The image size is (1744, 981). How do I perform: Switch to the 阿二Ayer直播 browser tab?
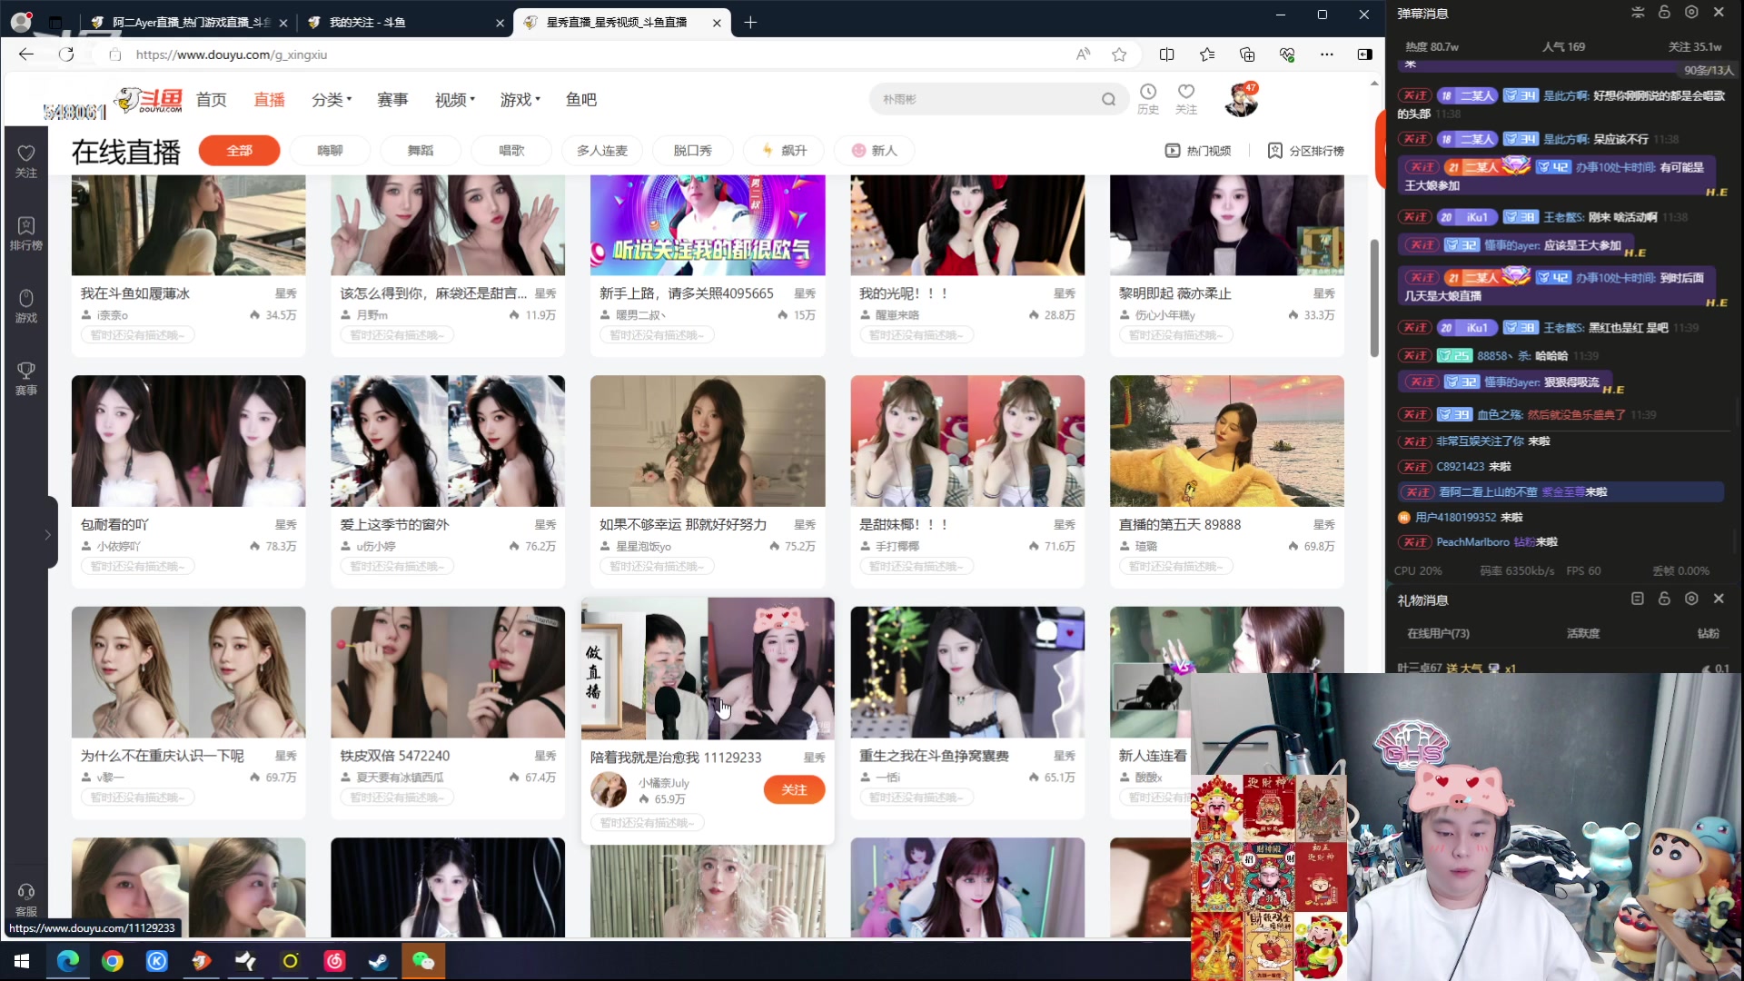click(189, 23)
